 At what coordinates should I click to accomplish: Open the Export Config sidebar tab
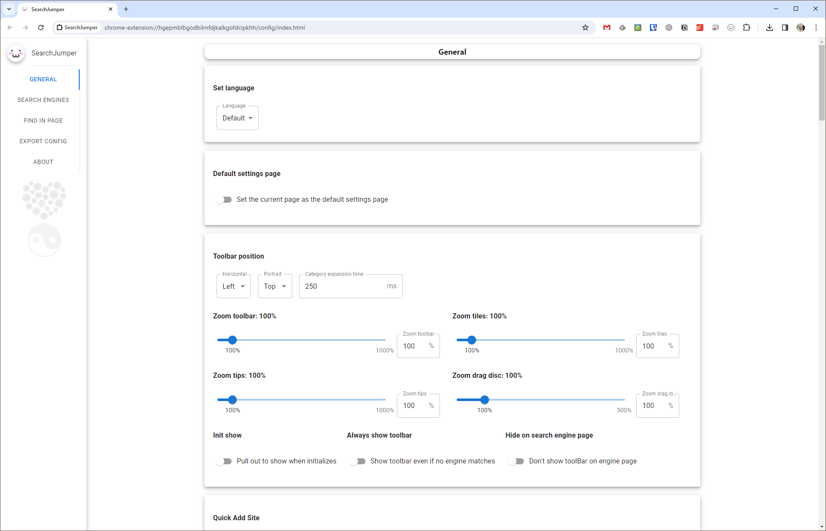pos(43,141)
